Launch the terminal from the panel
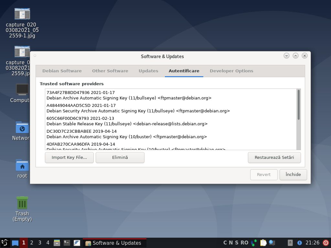 point(67,243)
